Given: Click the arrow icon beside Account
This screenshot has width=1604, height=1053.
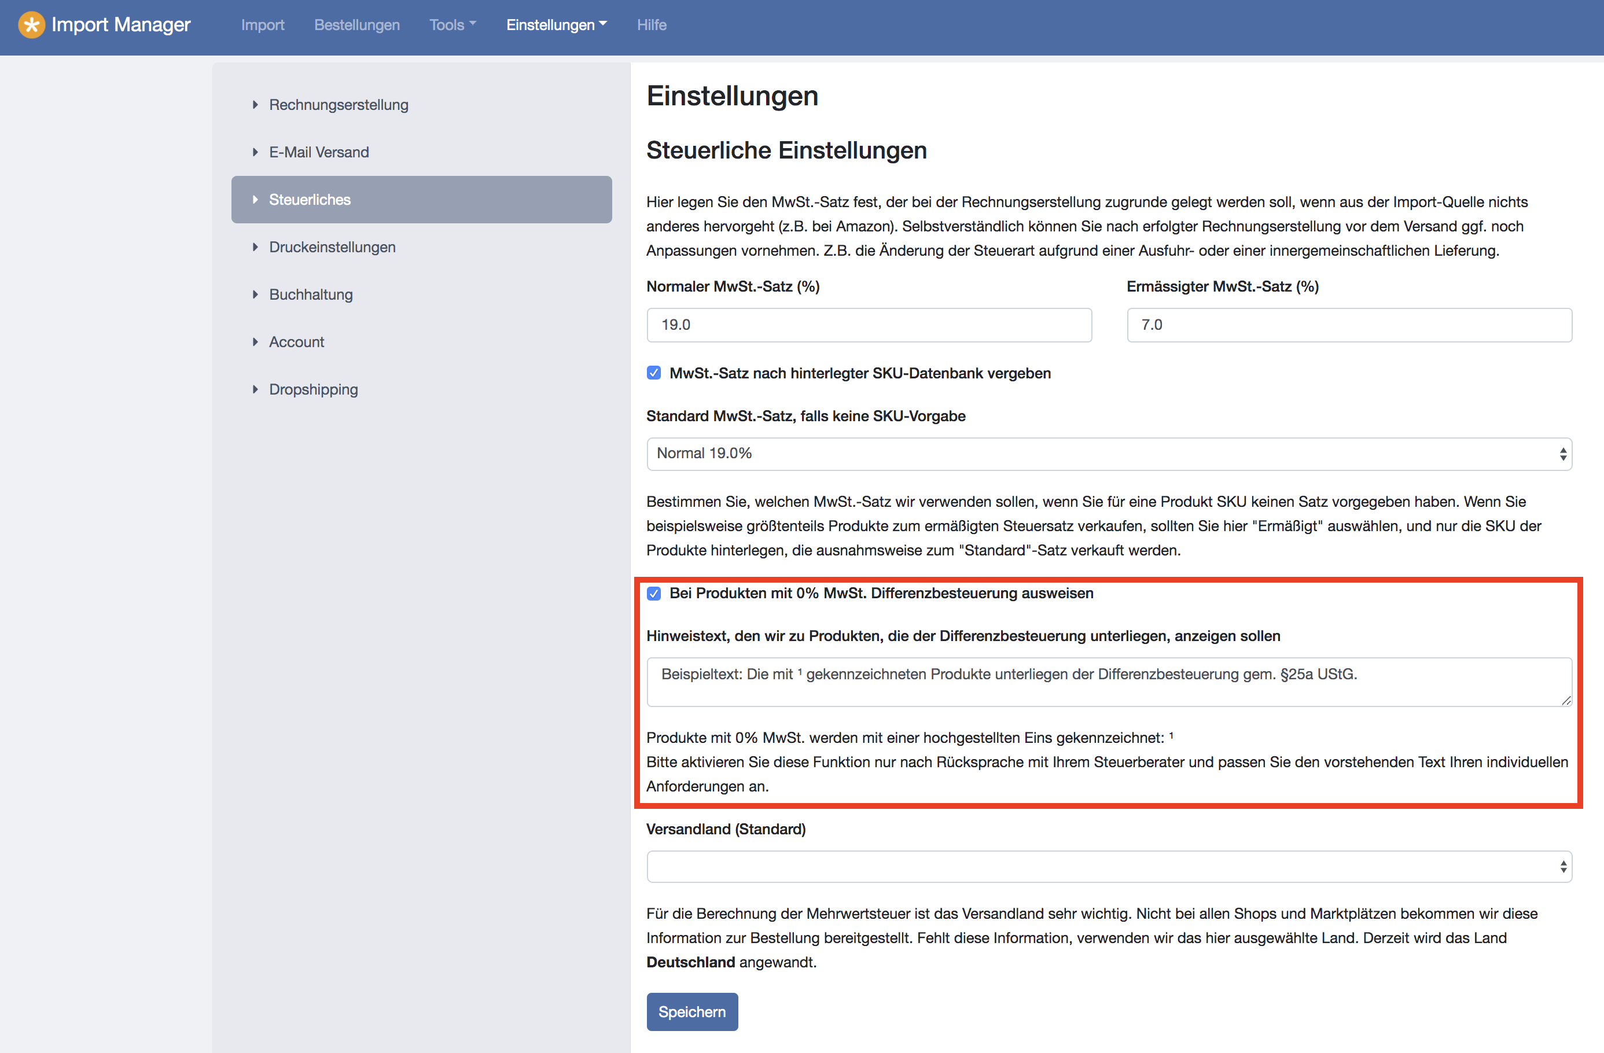Looking at the screenshot, I should [255, 343].
